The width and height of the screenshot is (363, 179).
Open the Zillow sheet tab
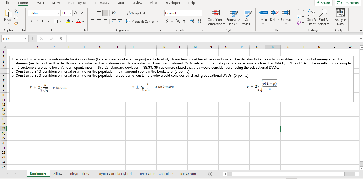(x=58, y=174)
